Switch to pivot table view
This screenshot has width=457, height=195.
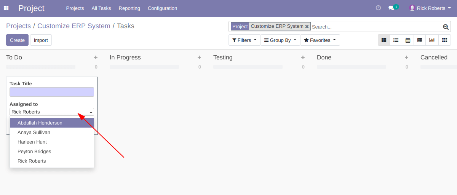point(420,40)
